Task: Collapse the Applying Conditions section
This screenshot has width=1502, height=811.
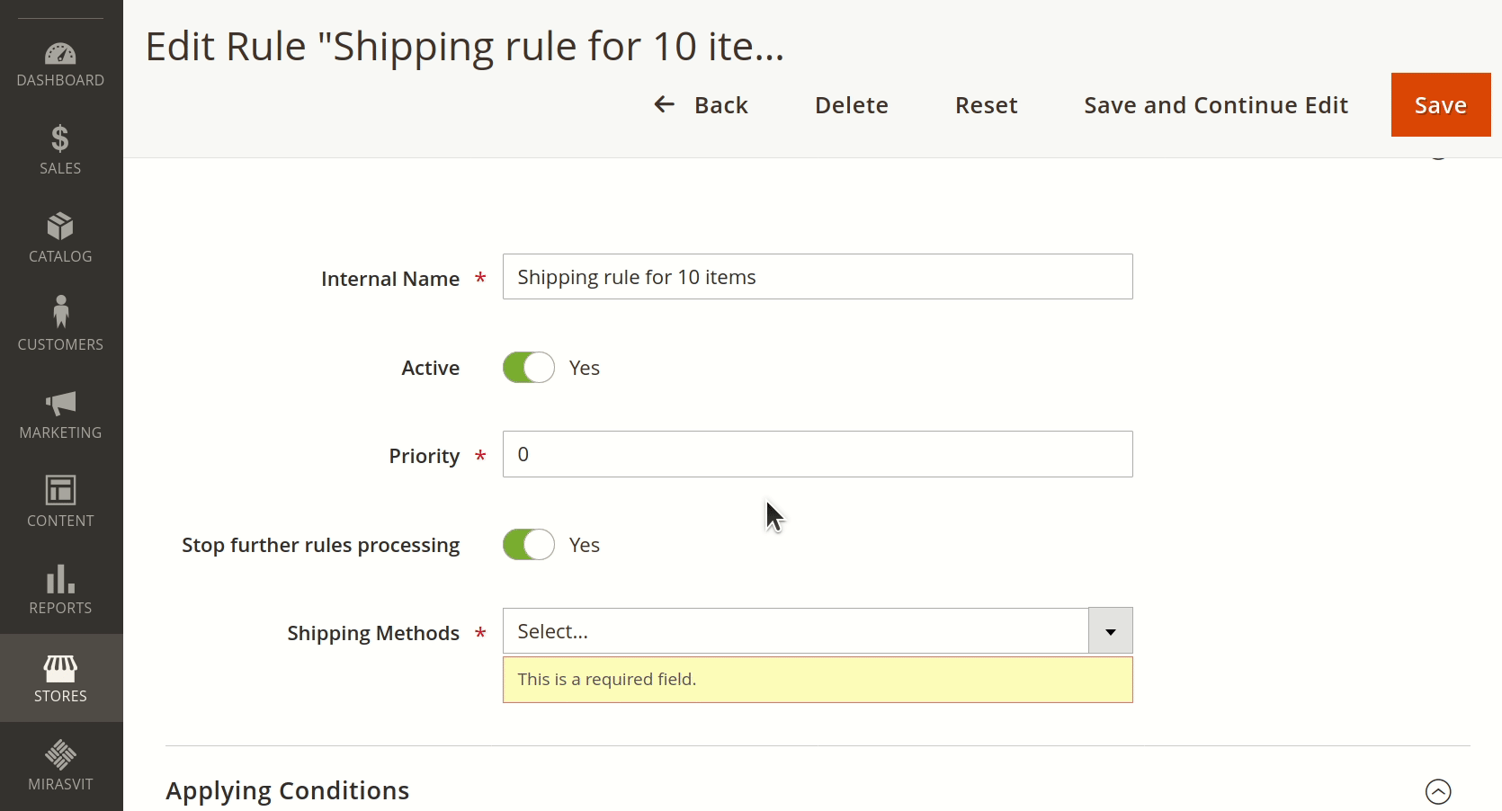Action: pyautogui.click(x=1438, y=791)
